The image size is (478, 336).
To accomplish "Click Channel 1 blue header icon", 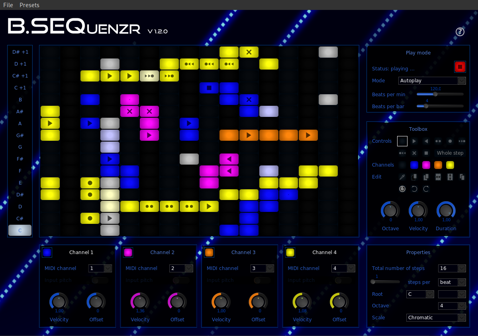I will [47, 252].
